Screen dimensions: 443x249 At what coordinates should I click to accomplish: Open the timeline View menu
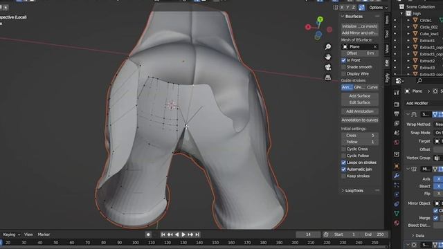[x=28, y=234]
